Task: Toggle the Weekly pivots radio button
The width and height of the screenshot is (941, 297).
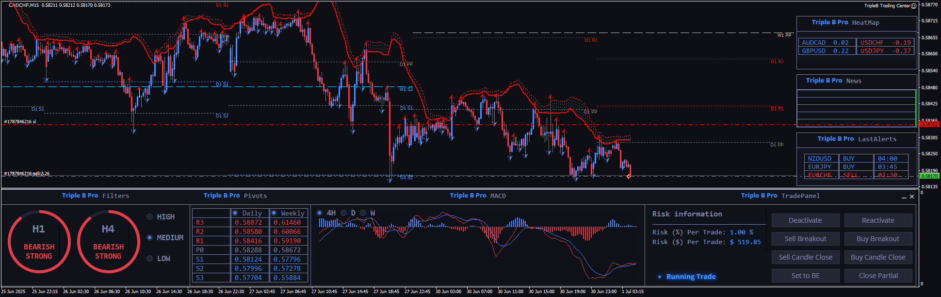Action: click(274, 213)
